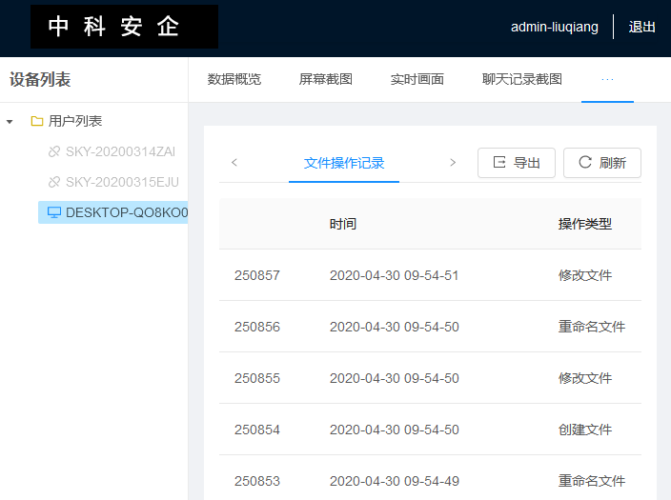Click the 时间 column header
The image size is (671, 500).
[x=343, y=224]
